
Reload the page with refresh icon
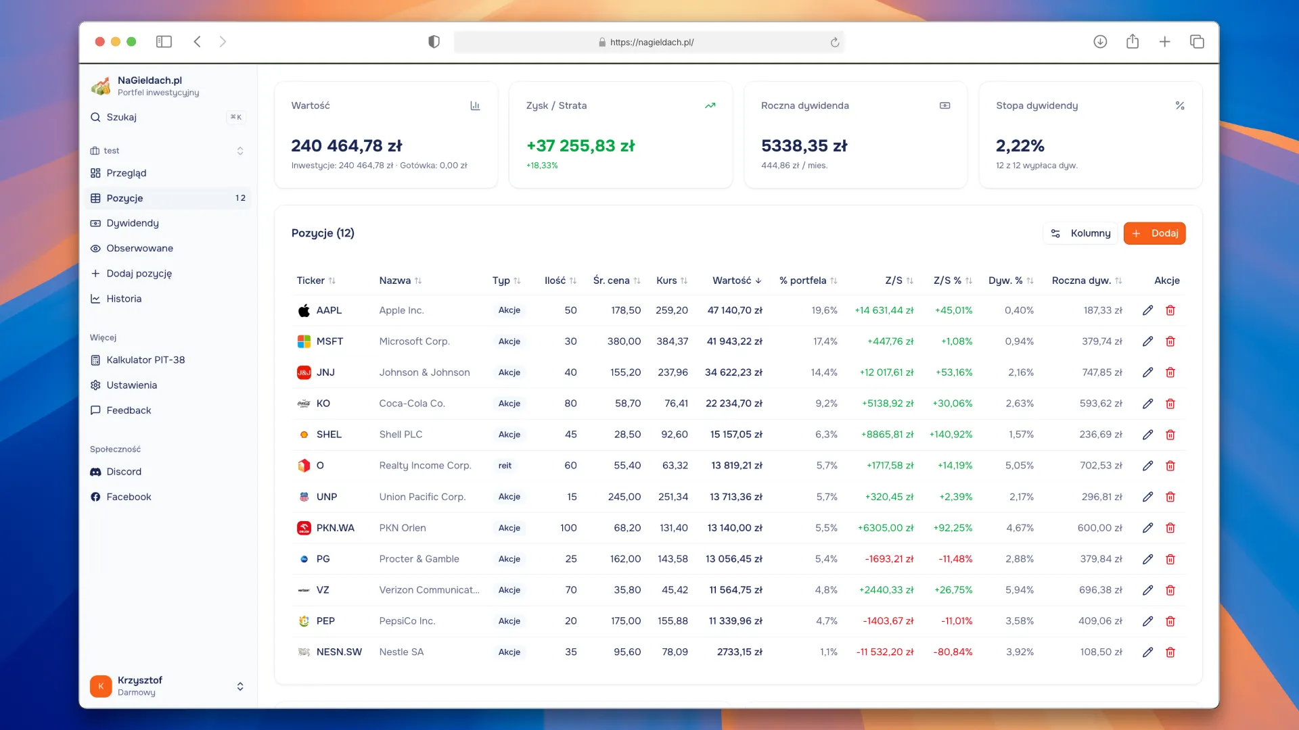pyautogui.click(x=835, y=42)
